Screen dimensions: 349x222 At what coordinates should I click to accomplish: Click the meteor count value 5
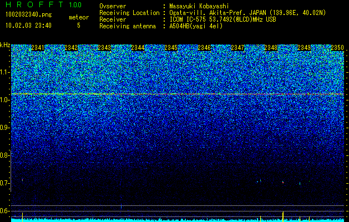click(79, 26)
